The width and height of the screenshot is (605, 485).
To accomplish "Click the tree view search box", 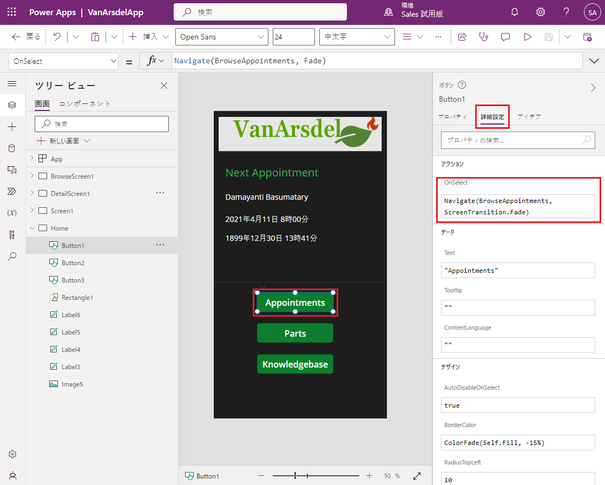I will click(x=102, y=124).
